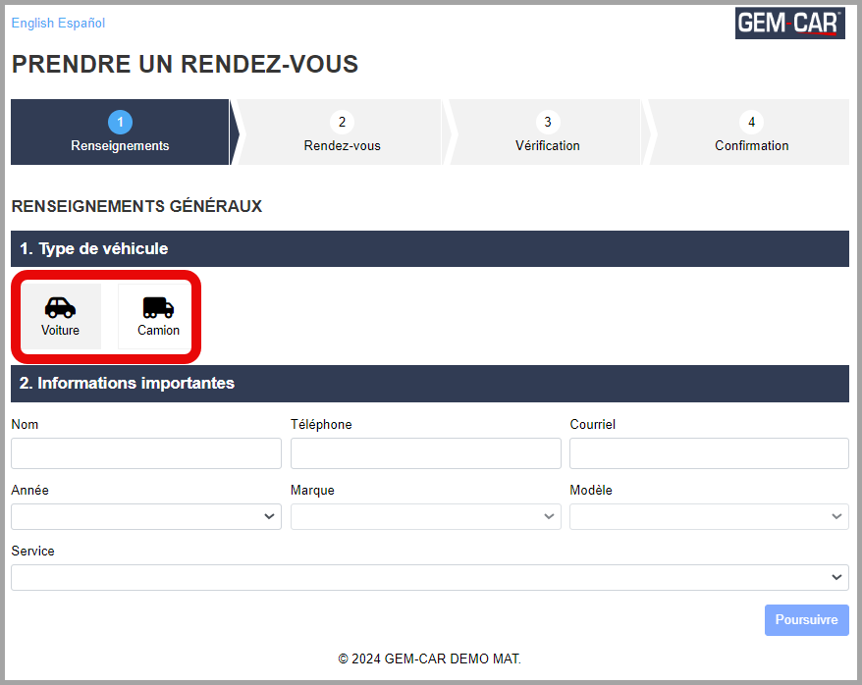Open the Année dropdown
This screenshot has height=685, width=862.
[146, 516]
